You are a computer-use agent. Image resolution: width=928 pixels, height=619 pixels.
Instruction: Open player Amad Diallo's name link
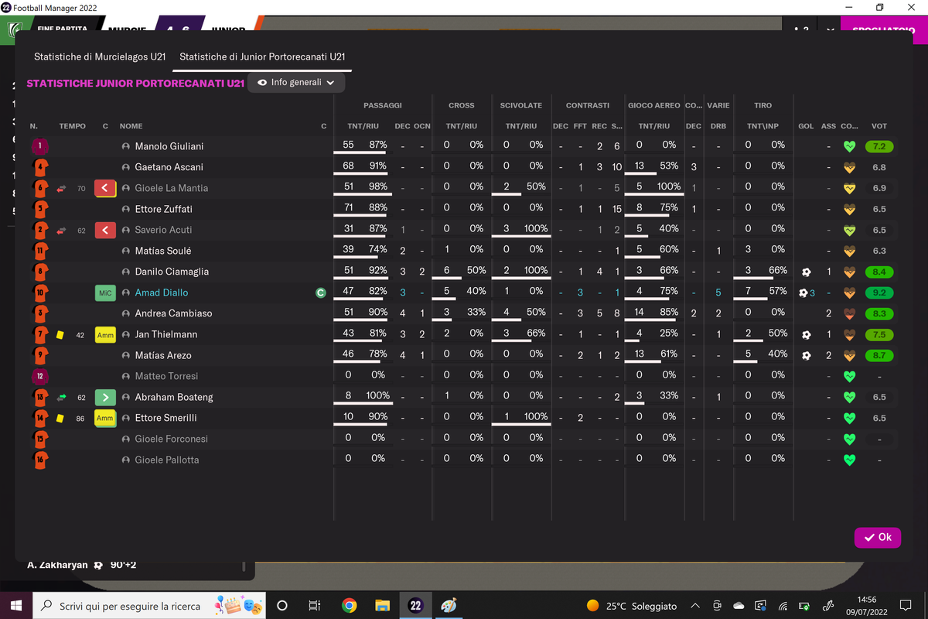(162, 292)
